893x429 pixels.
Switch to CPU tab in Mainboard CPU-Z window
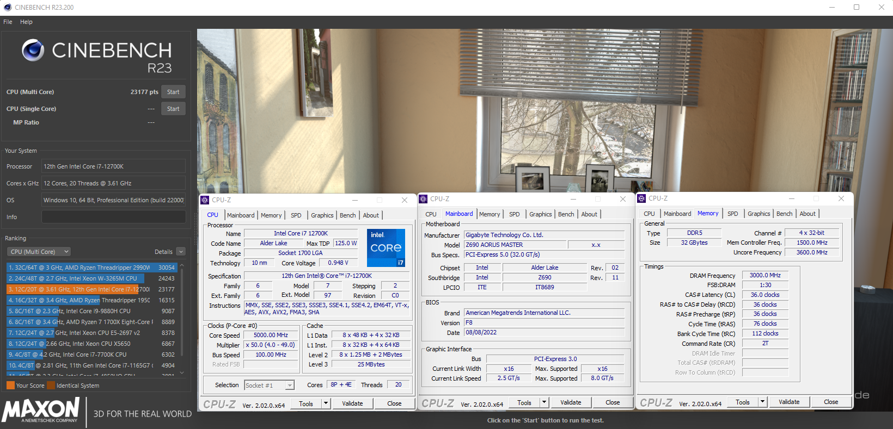[x=431, y=214]
